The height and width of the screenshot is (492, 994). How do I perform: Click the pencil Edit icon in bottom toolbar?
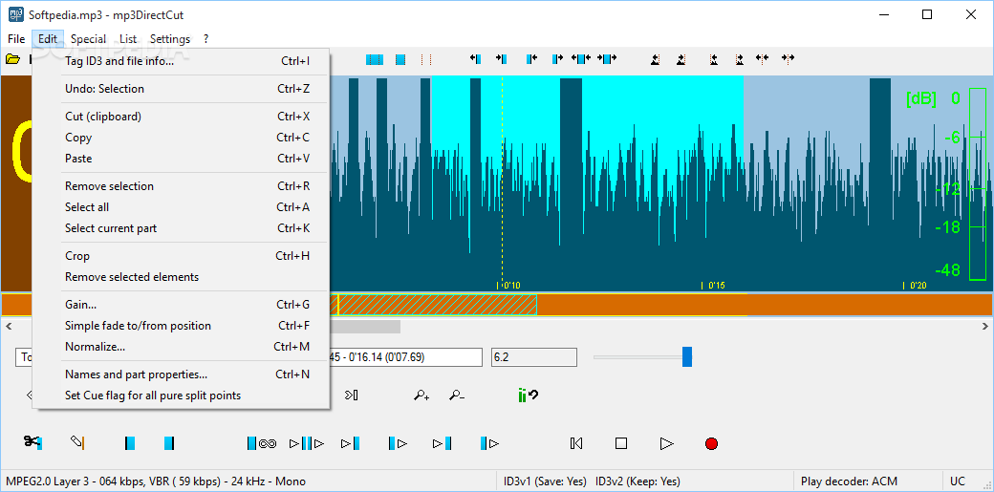coord(77,442)
